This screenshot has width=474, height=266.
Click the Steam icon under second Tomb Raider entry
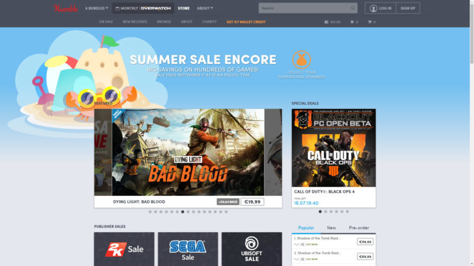coord(296,259)
